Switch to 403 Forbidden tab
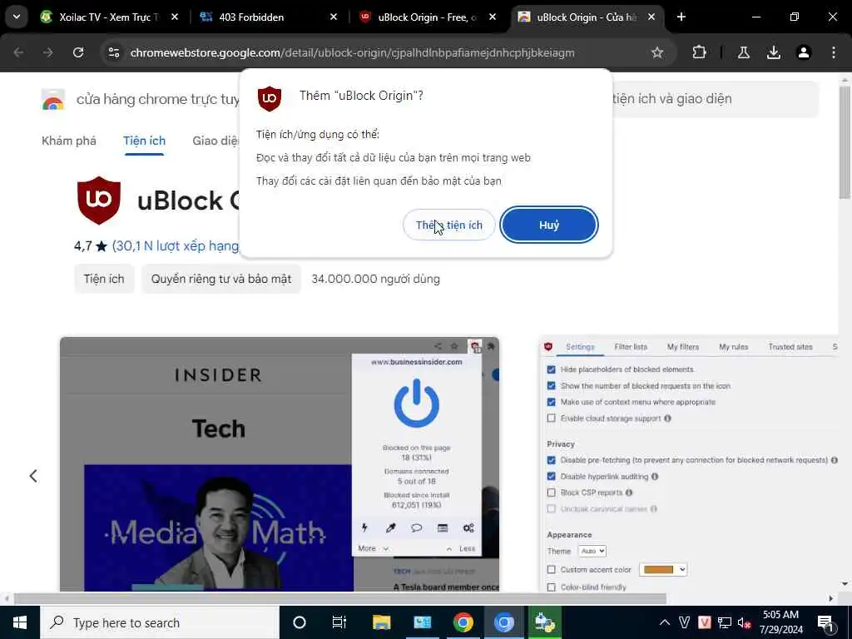852x639 pixels. [x=251, y=17]
